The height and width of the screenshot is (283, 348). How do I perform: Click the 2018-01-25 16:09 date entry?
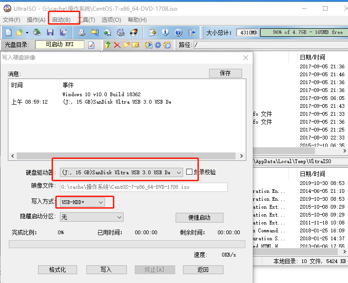tap(322, 230)
